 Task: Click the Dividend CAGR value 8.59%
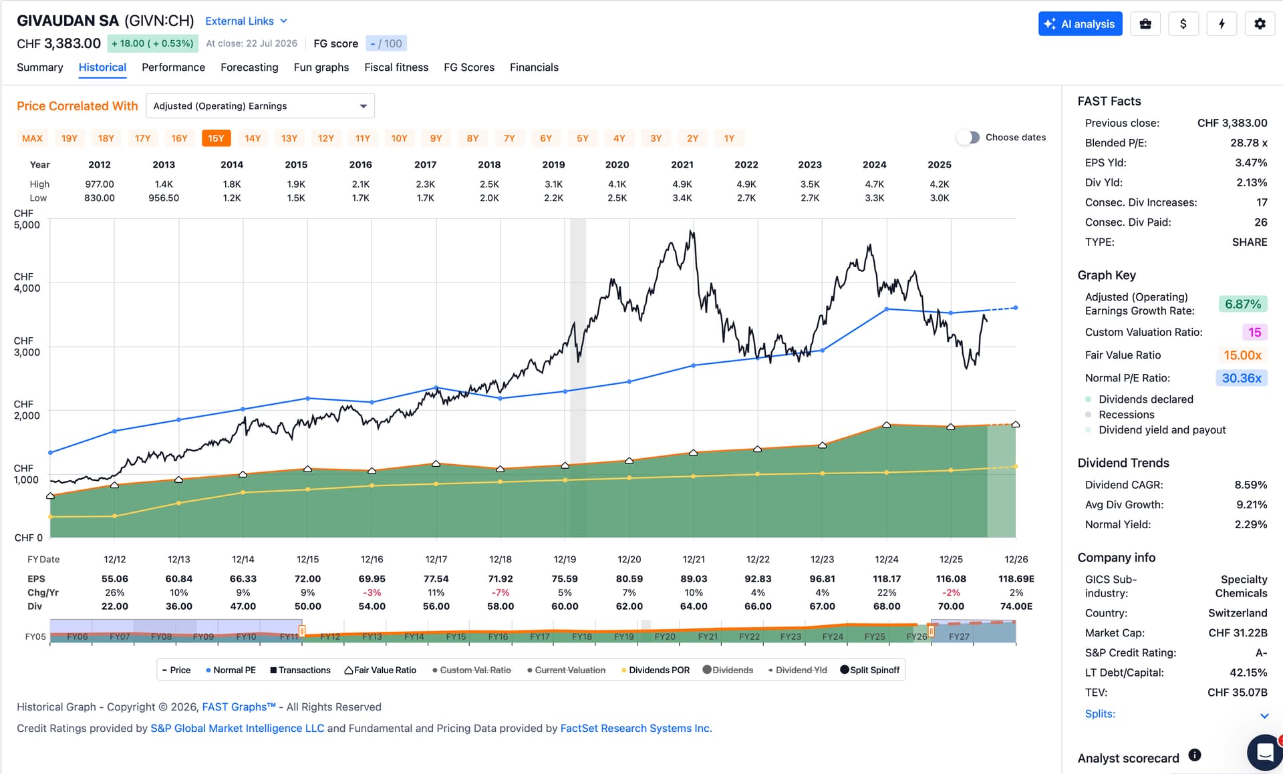(x=1251, y=485)
